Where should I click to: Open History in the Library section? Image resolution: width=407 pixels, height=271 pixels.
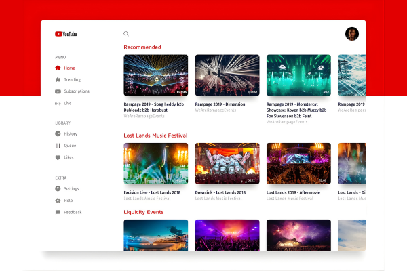(71, 134)
